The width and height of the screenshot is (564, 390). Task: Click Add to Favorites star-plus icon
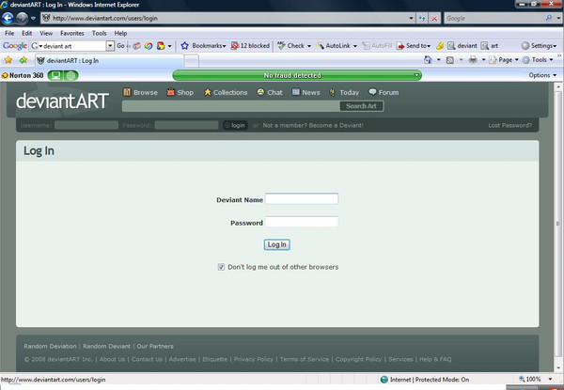tap(23, 60)
